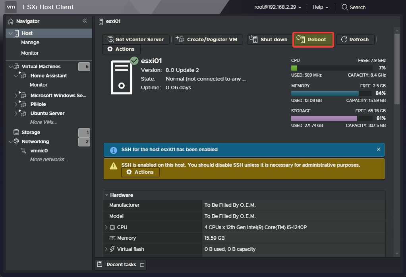Screen dimensions: 406x277
Task: Click the Ubuntu Server VM icon
Action: click(x=23, y=113)
